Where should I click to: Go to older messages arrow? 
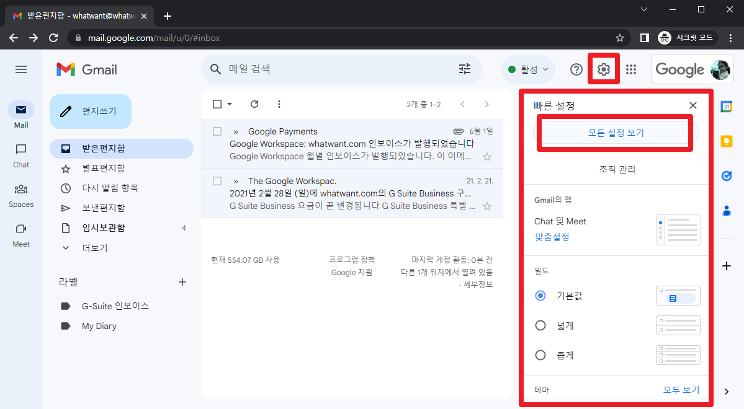[x=487, y=104]
